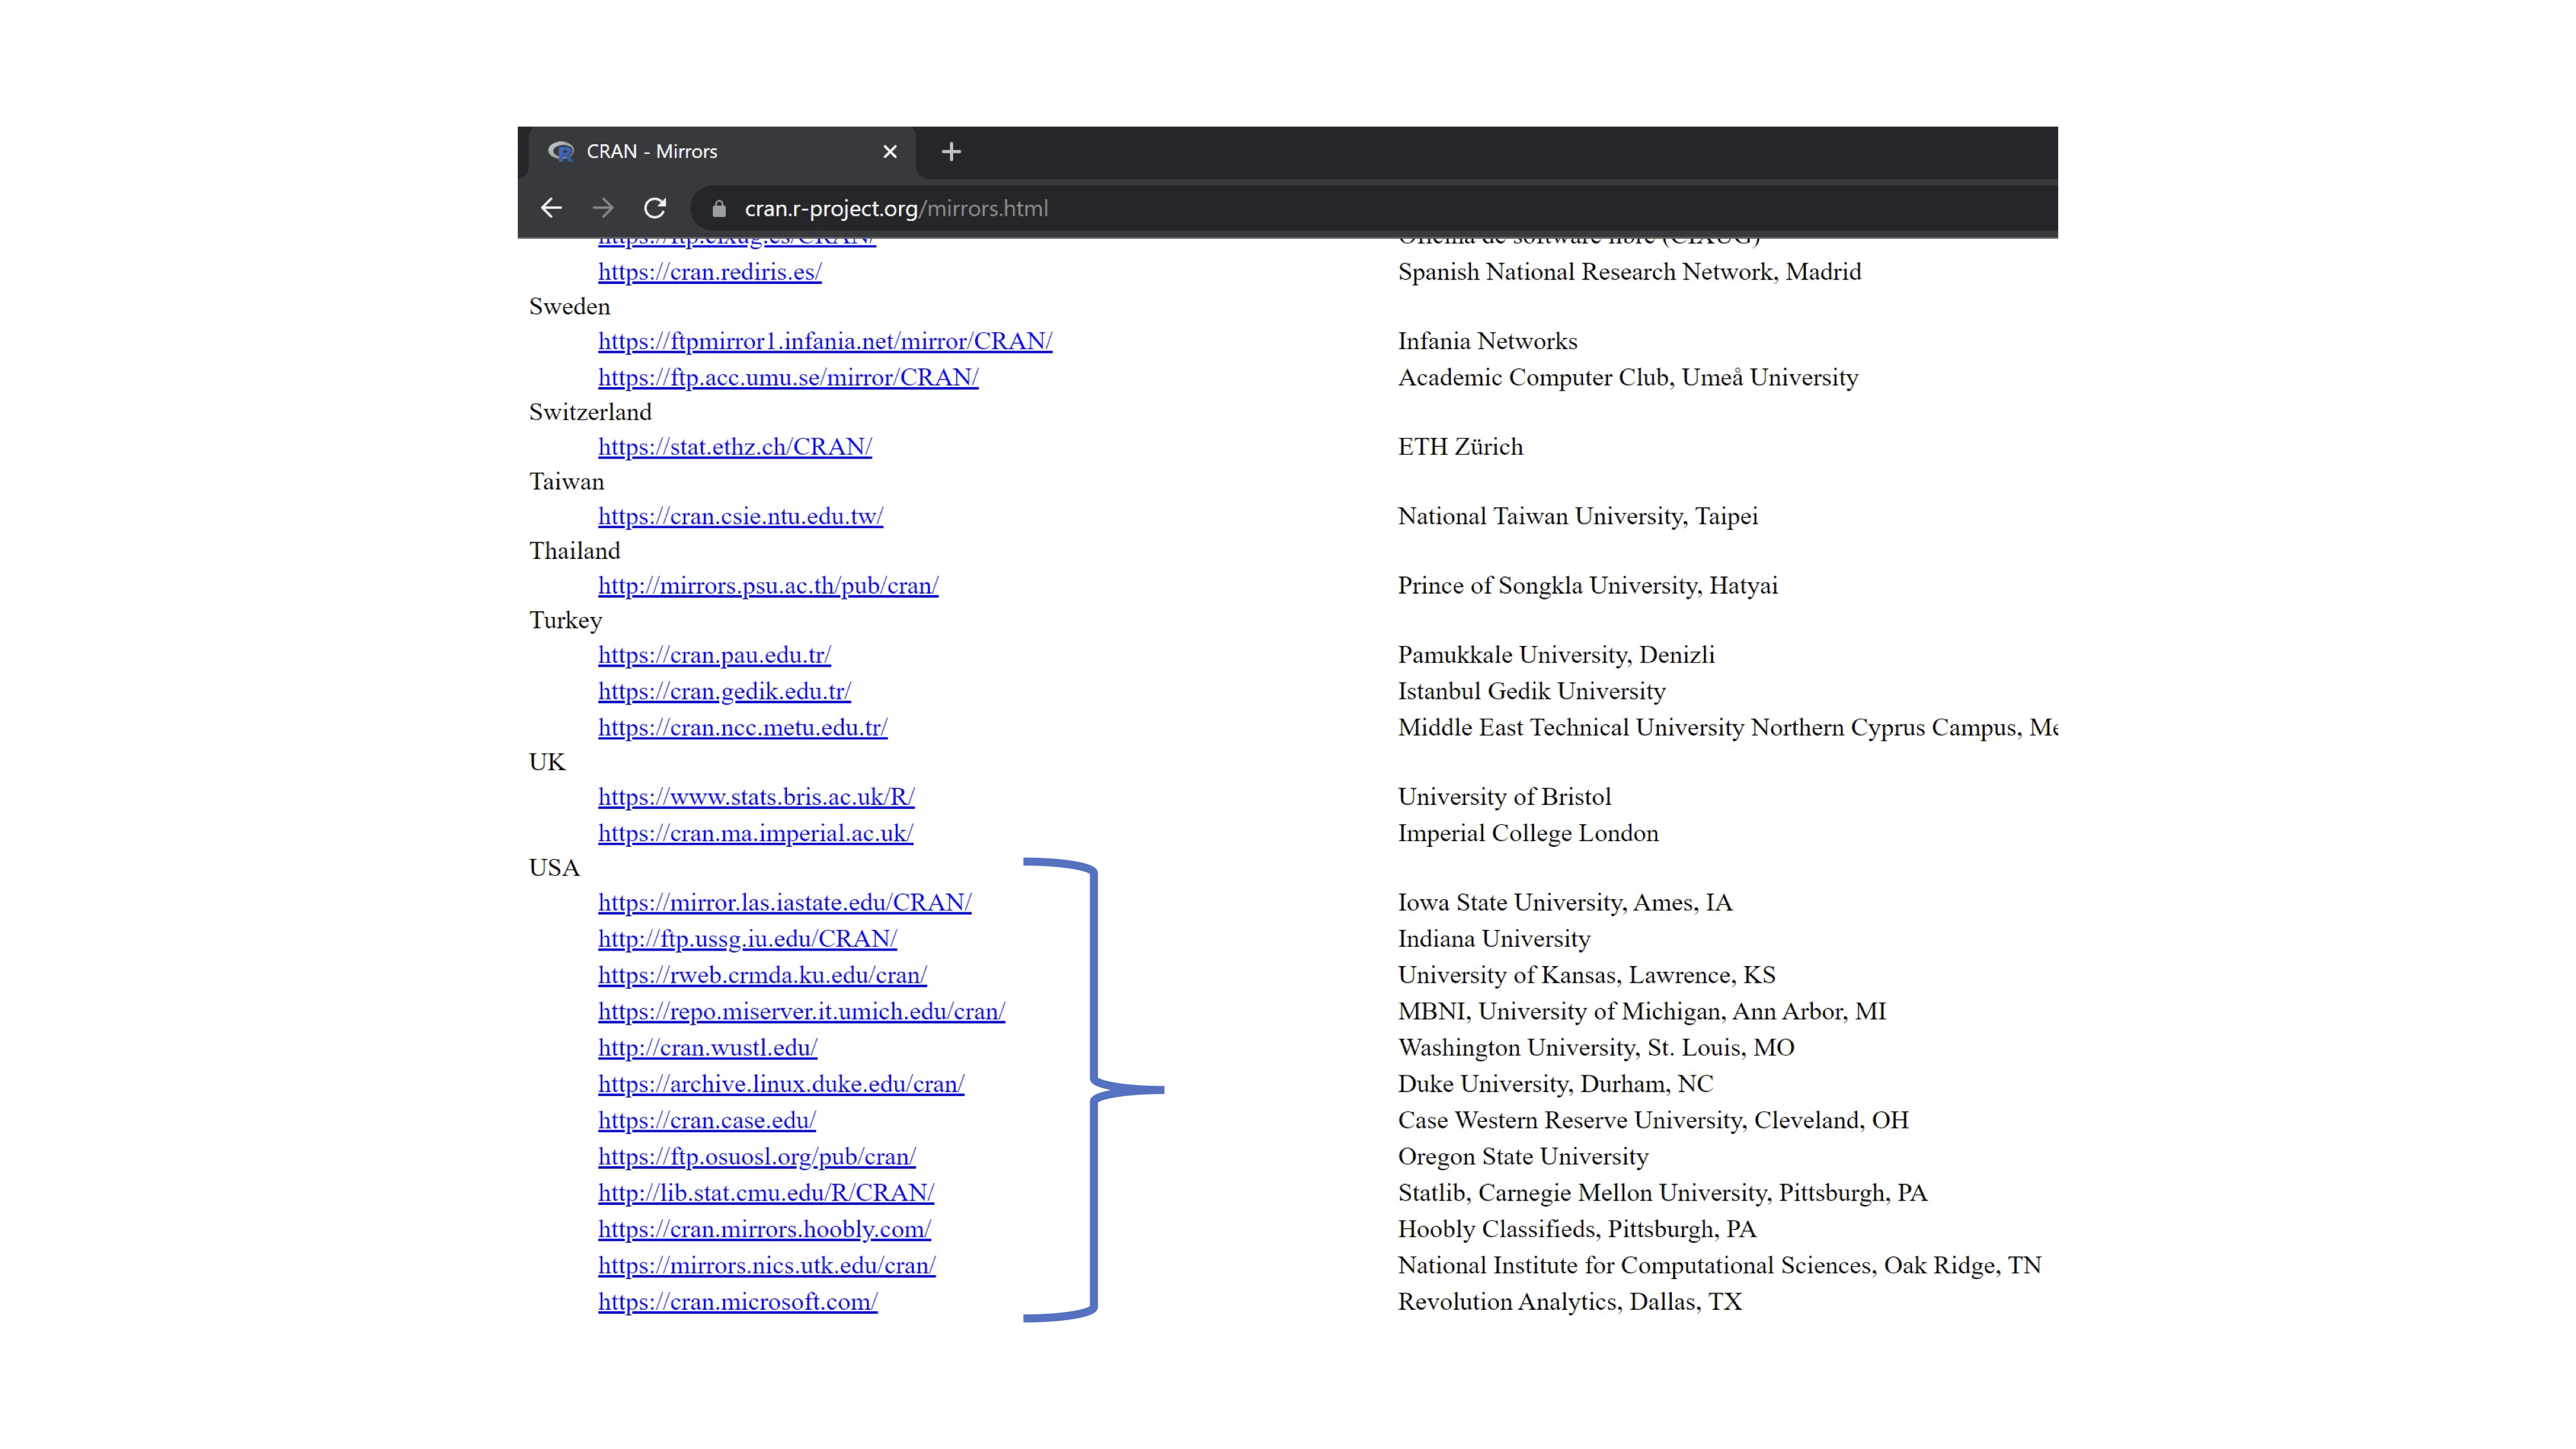The width and height of the screenshot is (2576, 1449).
Task: Follow the cran.case.edu mirror link
Action: click(x=706, y=1121)
